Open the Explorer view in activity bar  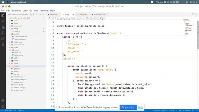coord(3,15)
